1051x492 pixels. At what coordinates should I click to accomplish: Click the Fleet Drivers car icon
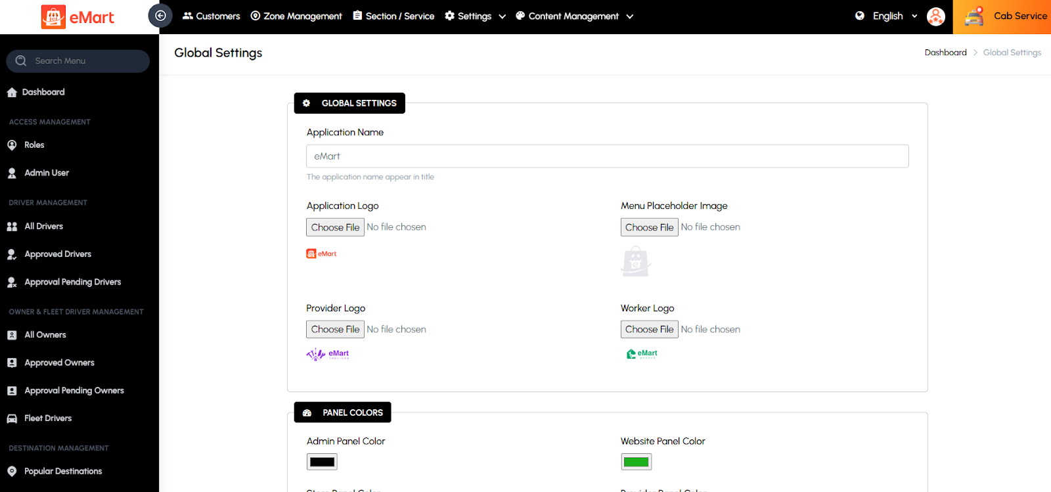[12, 418]
